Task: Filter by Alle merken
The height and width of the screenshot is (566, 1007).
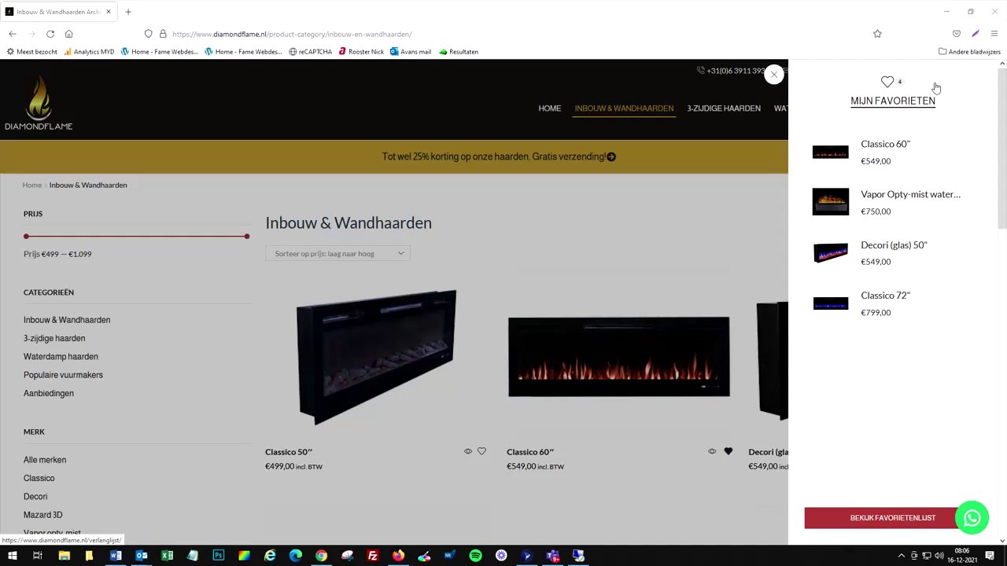Action: [45, 460]
